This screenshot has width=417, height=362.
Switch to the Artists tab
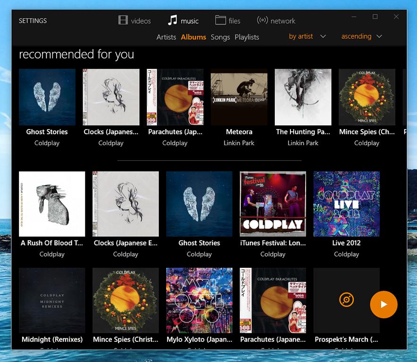(x=166, y=37)
